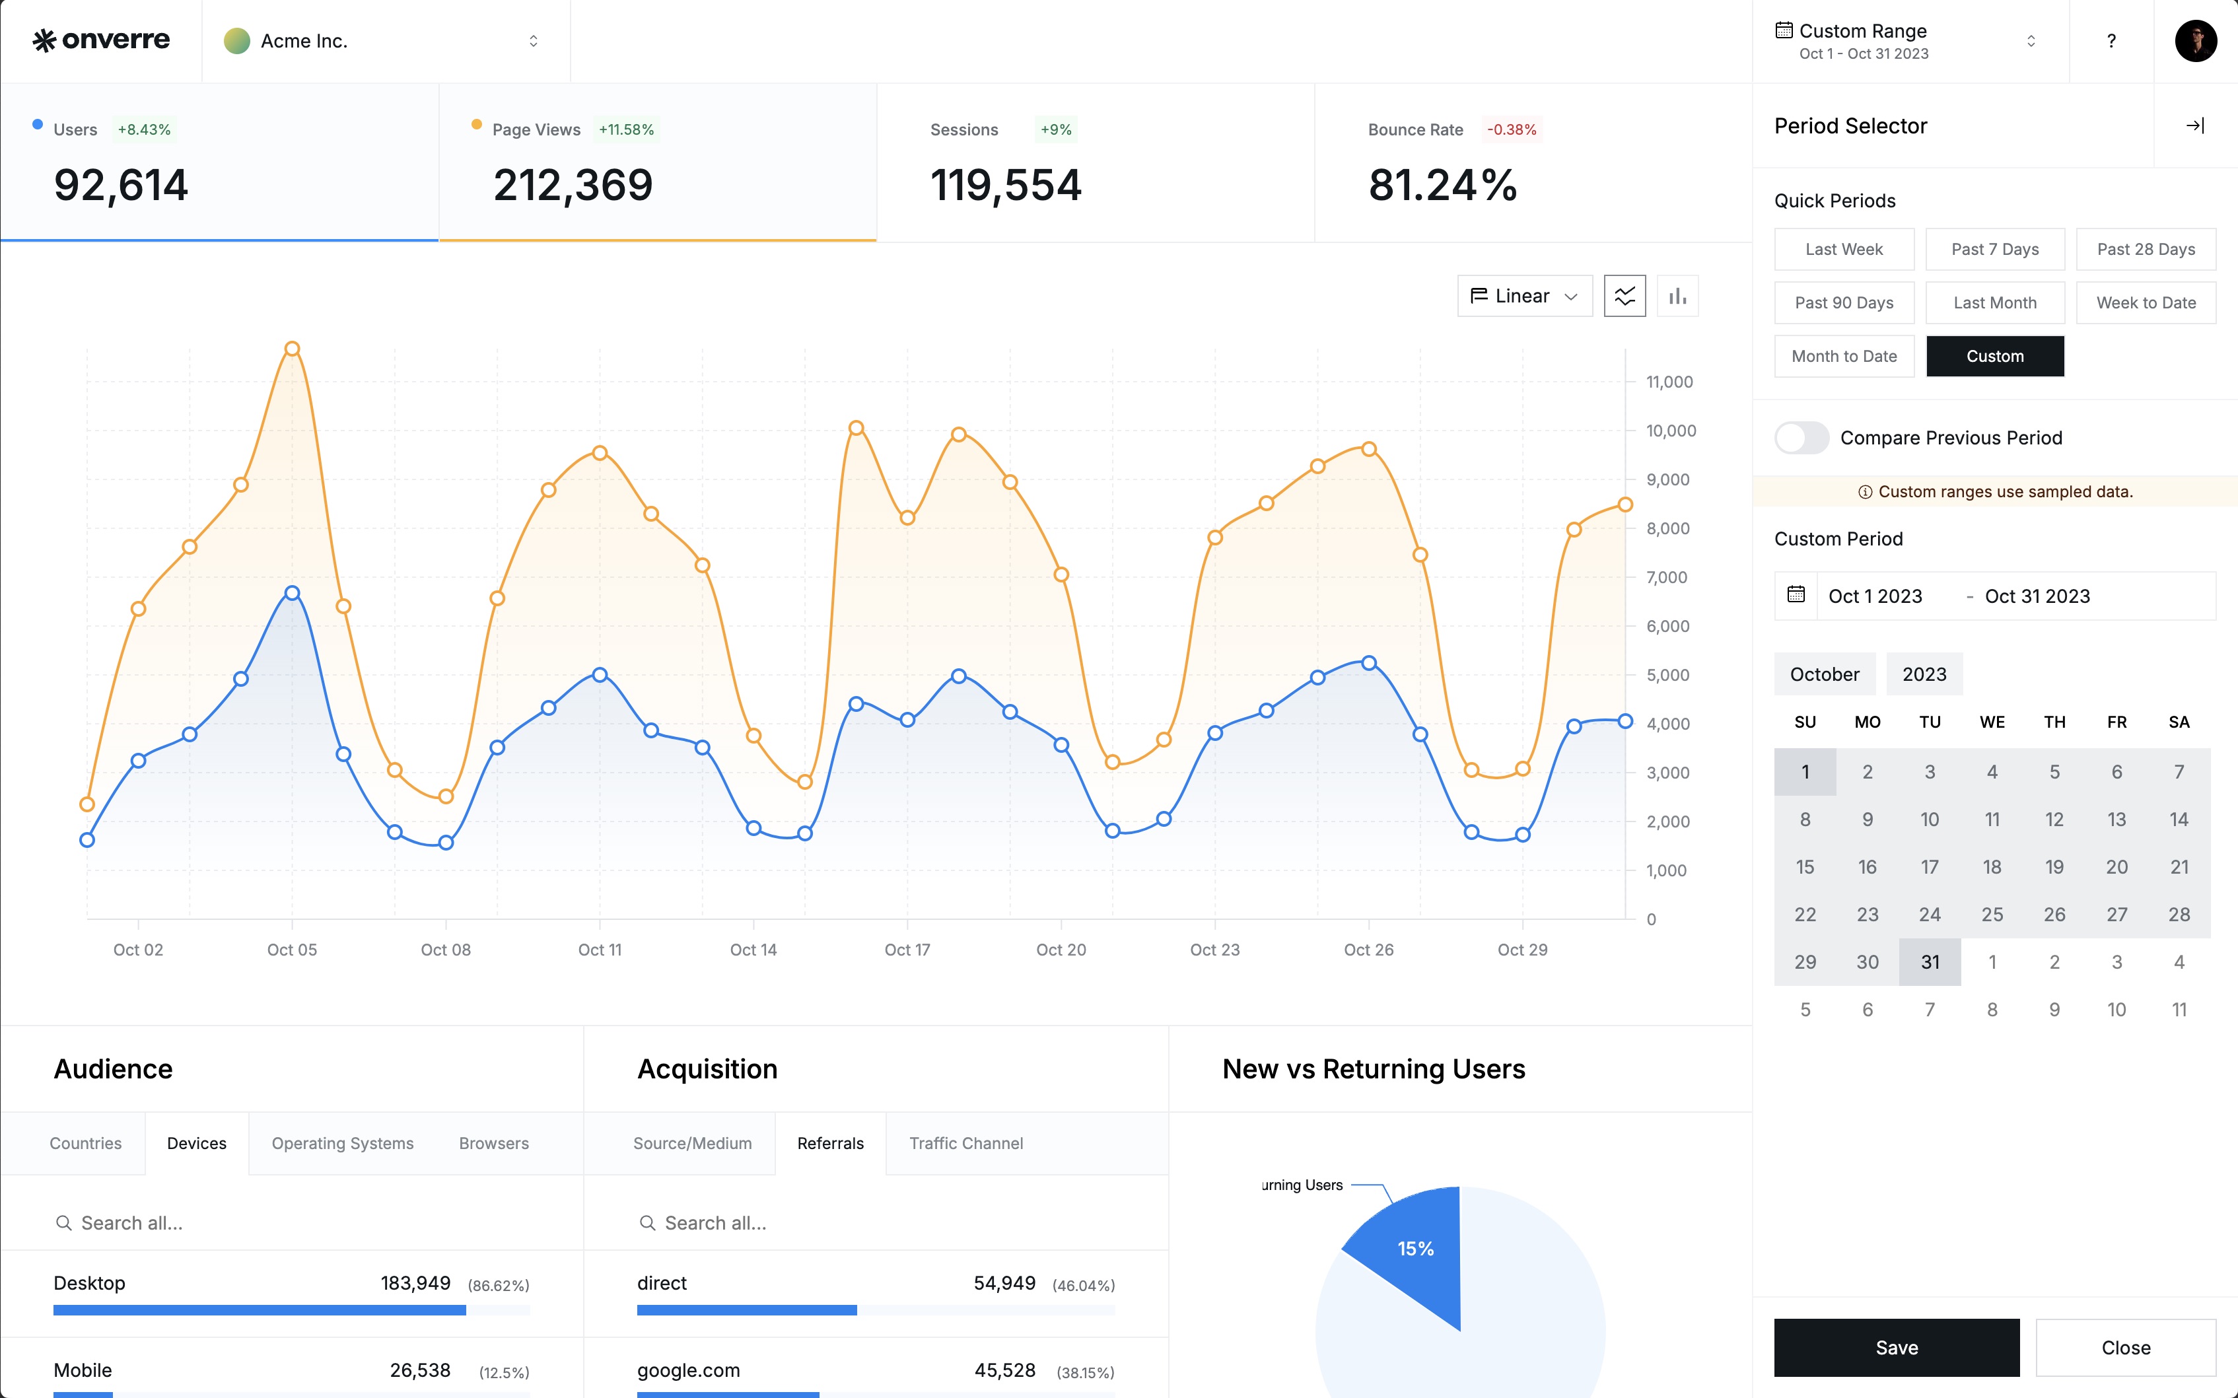Open the Linear scale dropdown
Image resolution: width=2238 pixels, height=1398 pixels.
click(1523, 296)
